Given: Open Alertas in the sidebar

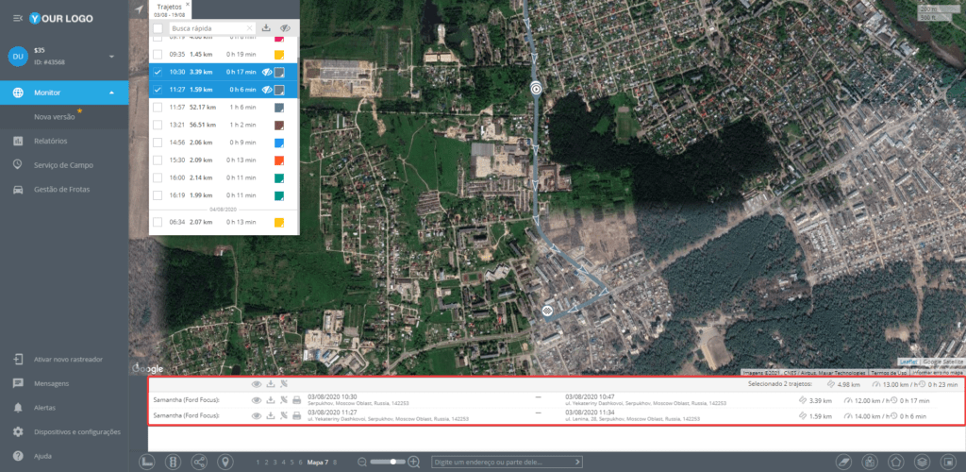Looking at the screenshot, I should pos(44,408).
